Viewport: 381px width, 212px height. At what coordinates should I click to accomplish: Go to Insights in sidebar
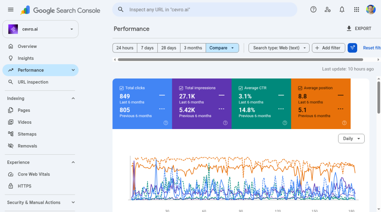tap(40, 58)
